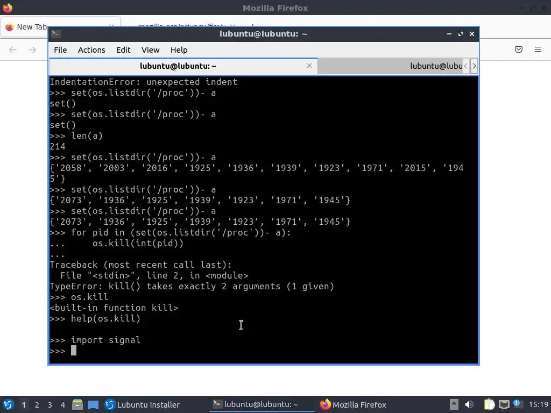Open Firefox Pocket save icon
The width and height of the screenshot is (551, 413).
(519, 49)
